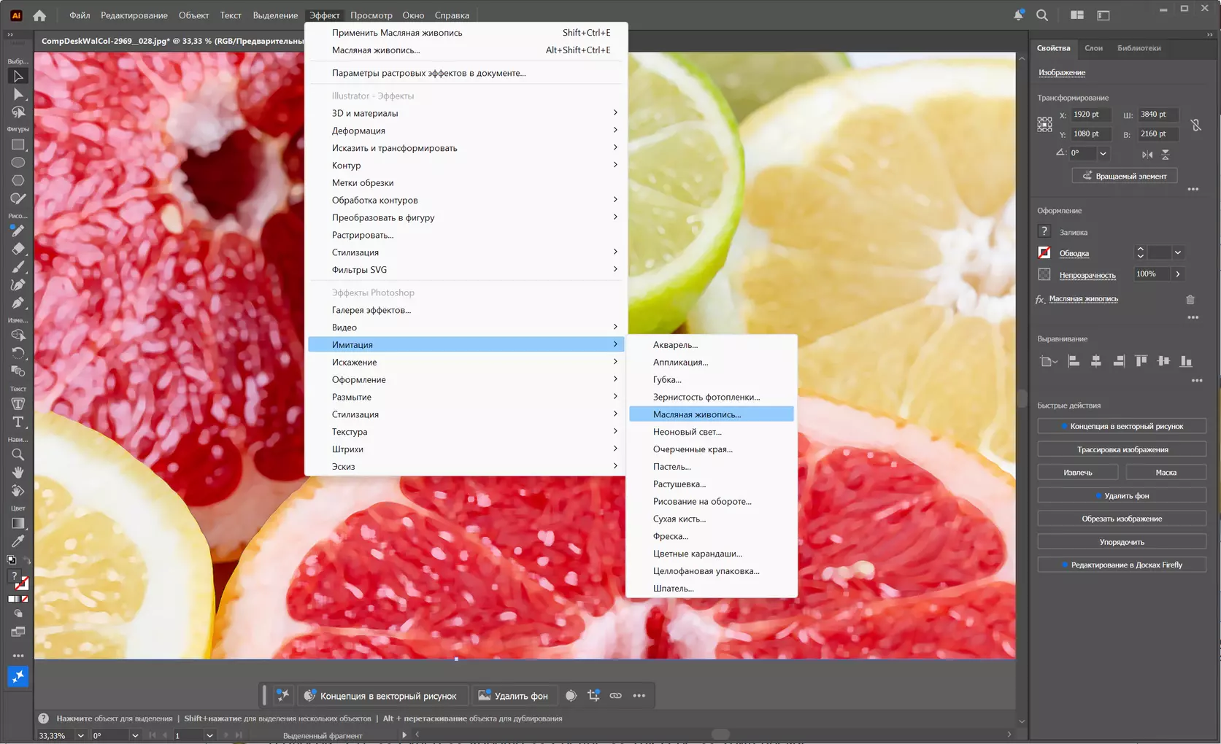Select the Eyedropper tool
The height and width of the screenshot is (744, 1221).
click(18, 541)
